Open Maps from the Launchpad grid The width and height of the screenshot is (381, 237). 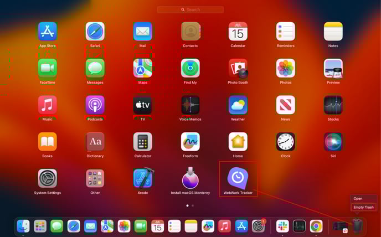(x=143, y=68)
